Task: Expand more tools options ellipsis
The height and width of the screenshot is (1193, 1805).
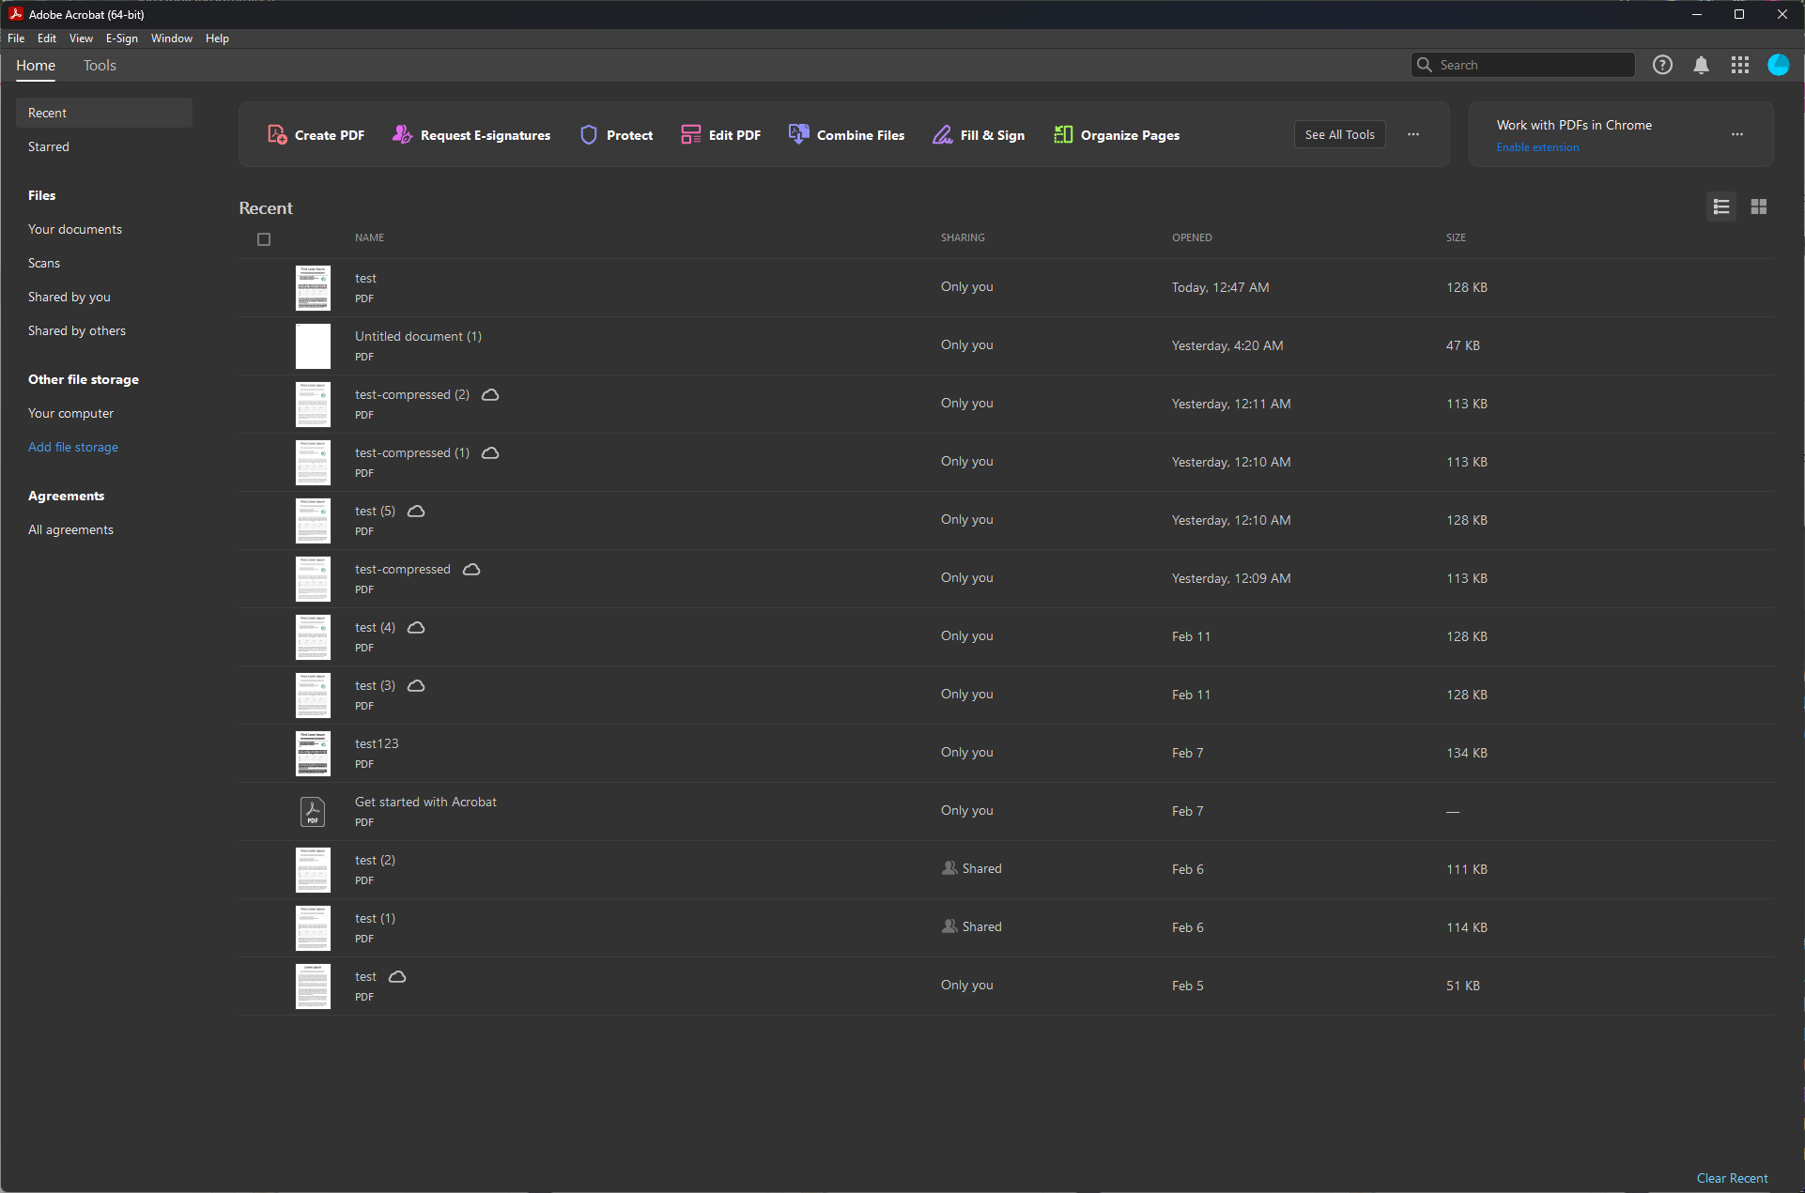Action: pyautogui.click(x=1412, y=134)
